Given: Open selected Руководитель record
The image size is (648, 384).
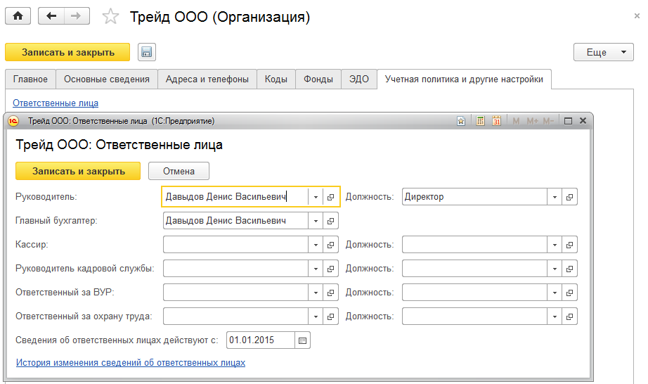Looking at the screenshot, I should click(x=331, y=197).
